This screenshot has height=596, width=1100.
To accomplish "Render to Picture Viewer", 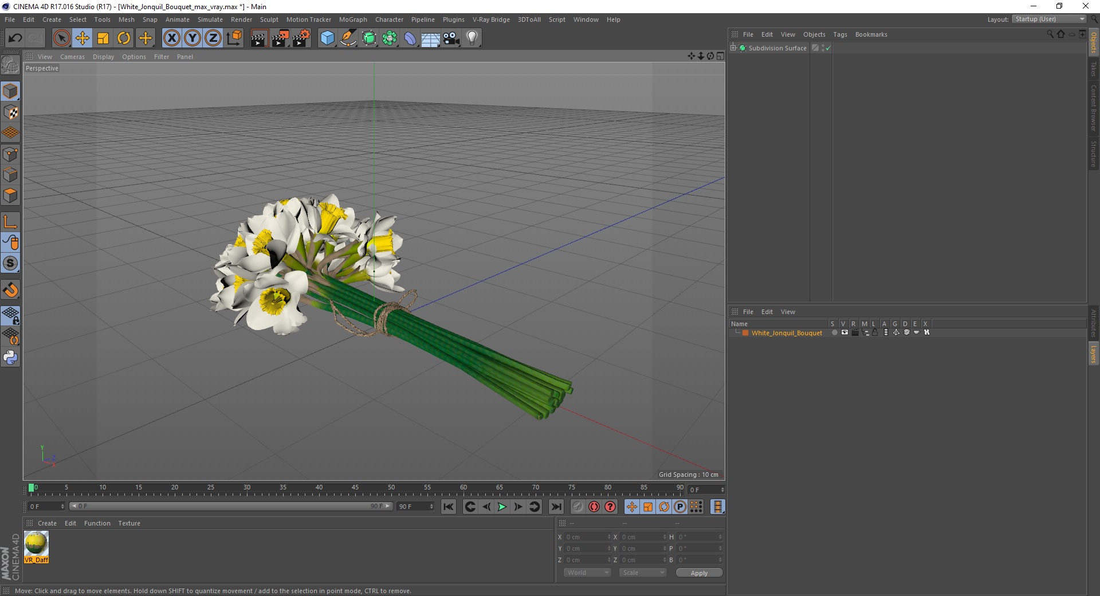I will 280,38.
